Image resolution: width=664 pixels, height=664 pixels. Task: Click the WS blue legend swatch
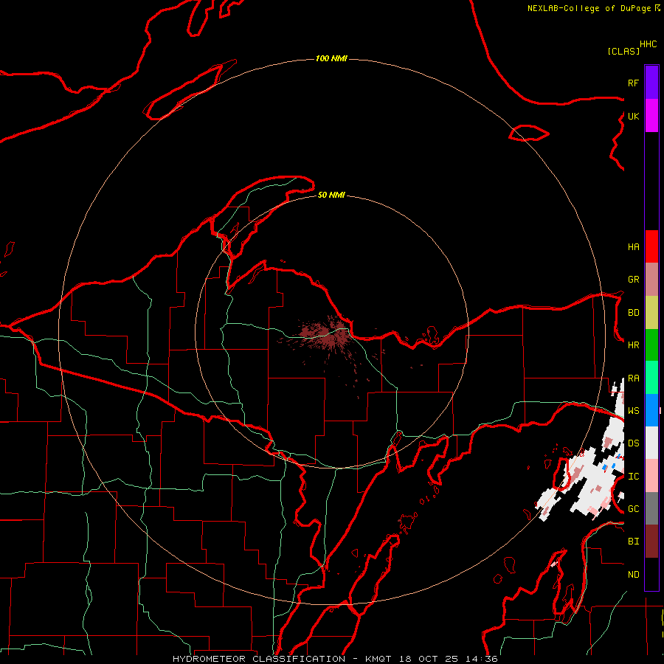pyautogui.click(x=651, y=410)
